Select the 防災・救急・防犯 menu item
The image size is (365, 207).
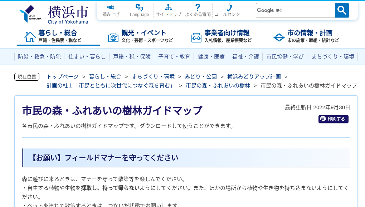[x=39, y=56]
